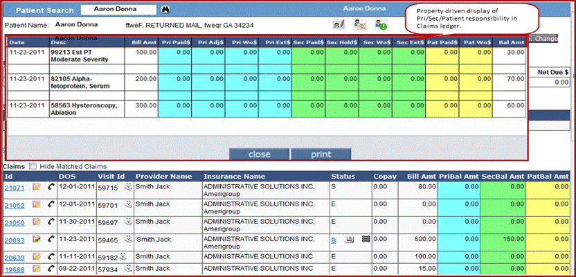
Task: Open the note icon for claim 21071
Action: [36, 188]
